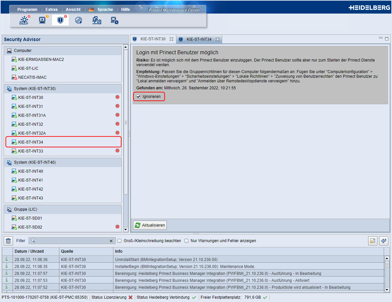Click the Status Lizenzierung status bar text
Image resolution: width=392 pixels, height=302 pixels.
[x=109, y=297]
